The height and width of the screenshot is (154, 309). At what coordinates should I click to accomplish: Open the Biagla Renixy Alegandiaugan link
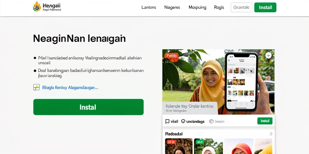point(70,88)
